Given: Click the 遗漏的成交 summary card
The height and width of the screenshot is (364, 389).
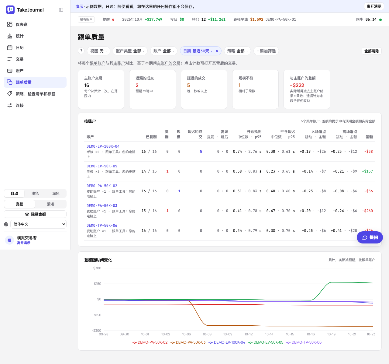Looking at the screenshot, I should (x=153, y=89).
